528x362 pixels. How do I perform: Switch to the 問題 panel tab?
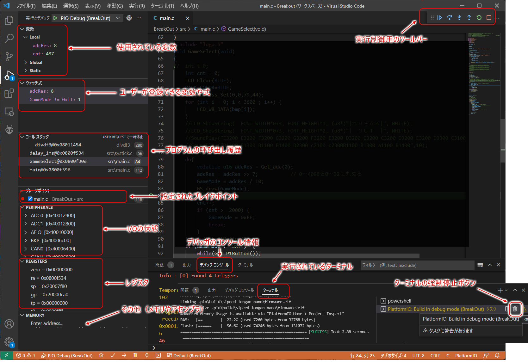tap(159, 265)
